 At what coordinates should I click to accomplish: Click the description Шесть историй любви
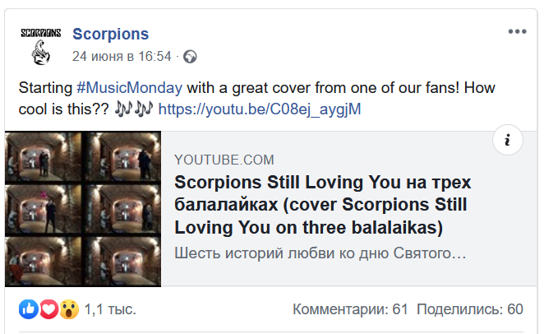(320, 253)
